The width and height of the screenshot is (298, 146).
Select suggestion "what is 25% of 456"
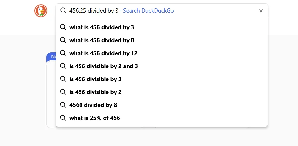coord(94,118)
